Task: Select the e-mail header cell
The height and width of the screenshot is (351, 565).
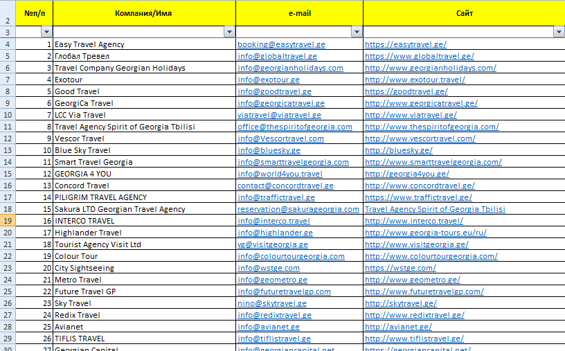Action: 299,13
